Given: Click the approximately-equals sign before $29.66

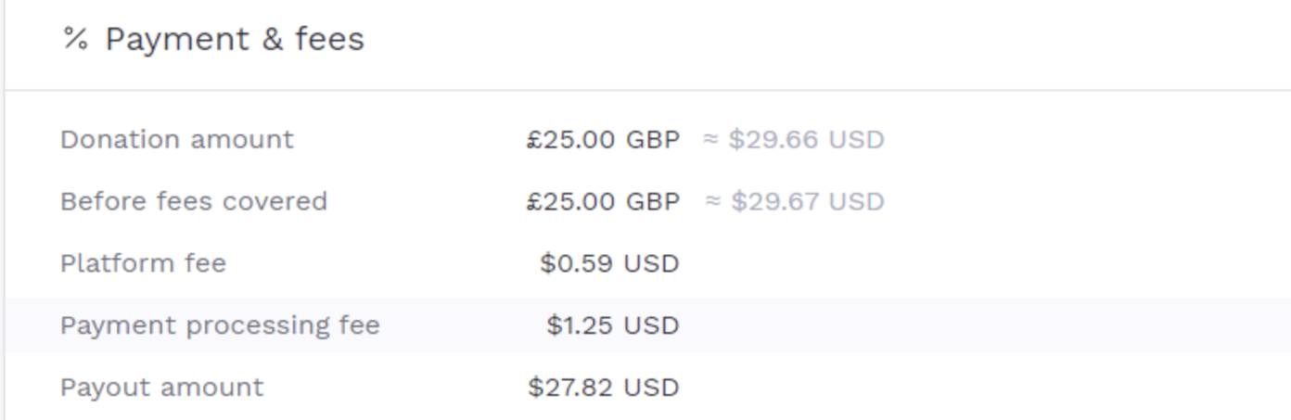Looking at the screenshot, I should point(710,140).
